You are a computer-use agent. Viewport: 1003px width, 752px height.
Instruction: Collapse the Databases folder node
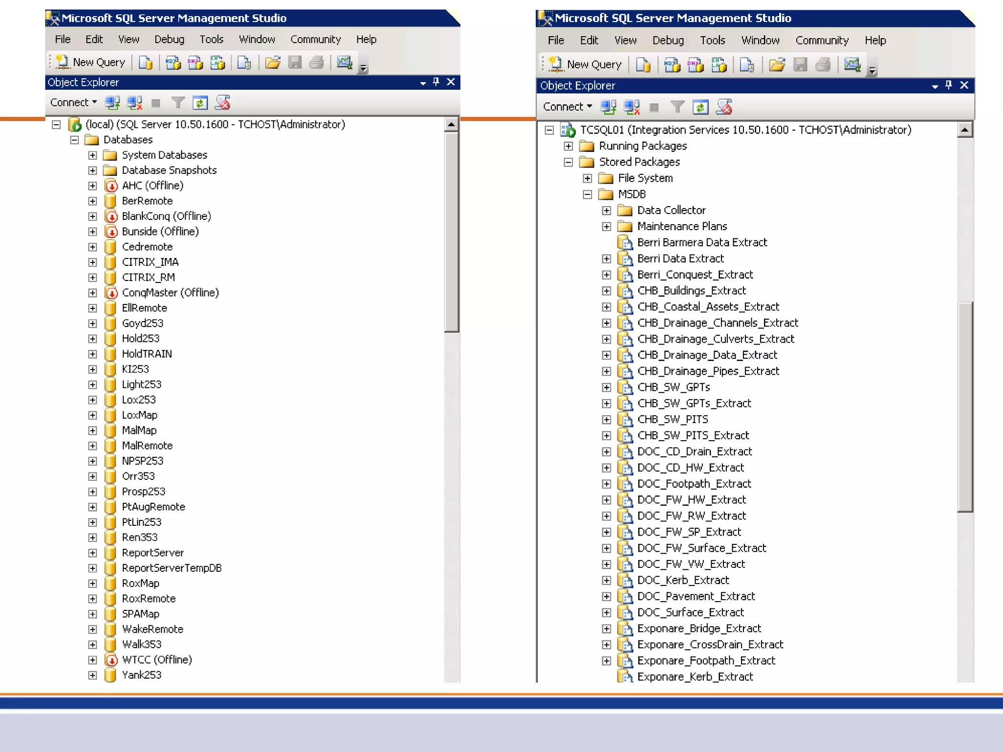click(x=74, y=140)
